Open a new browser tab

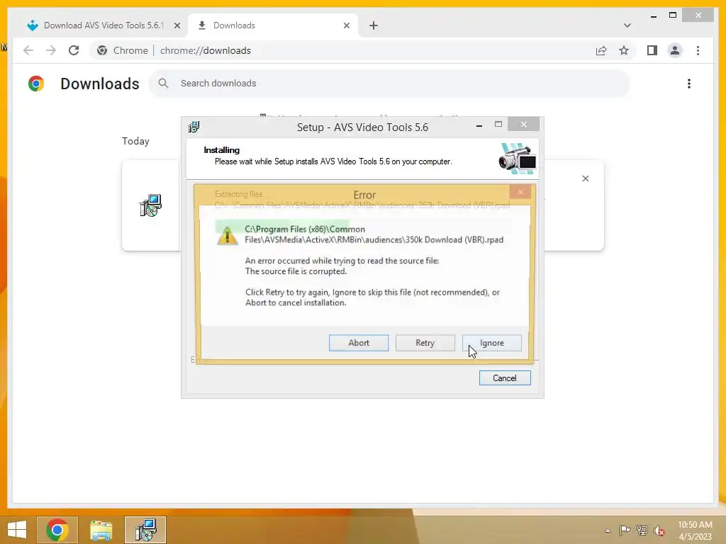pos(374,26)
